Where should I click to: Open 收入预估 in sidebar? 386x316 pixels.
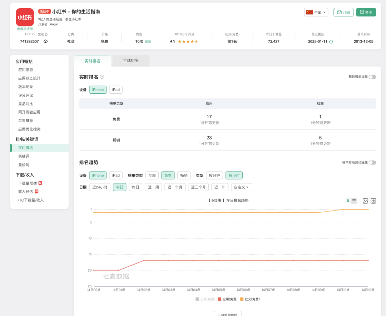coord(26,192)
